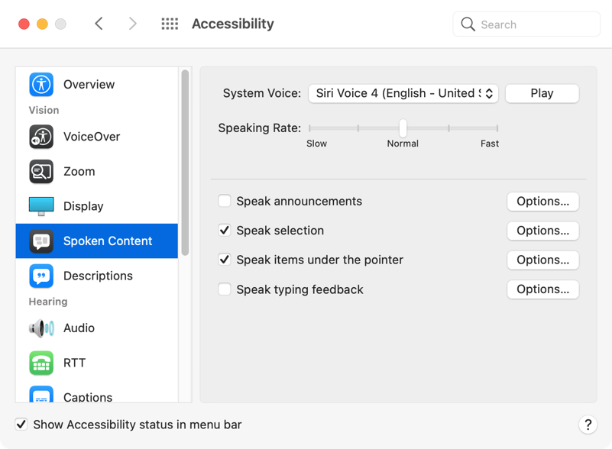Enable Speak typing feedback checkbox

(225, 289)
